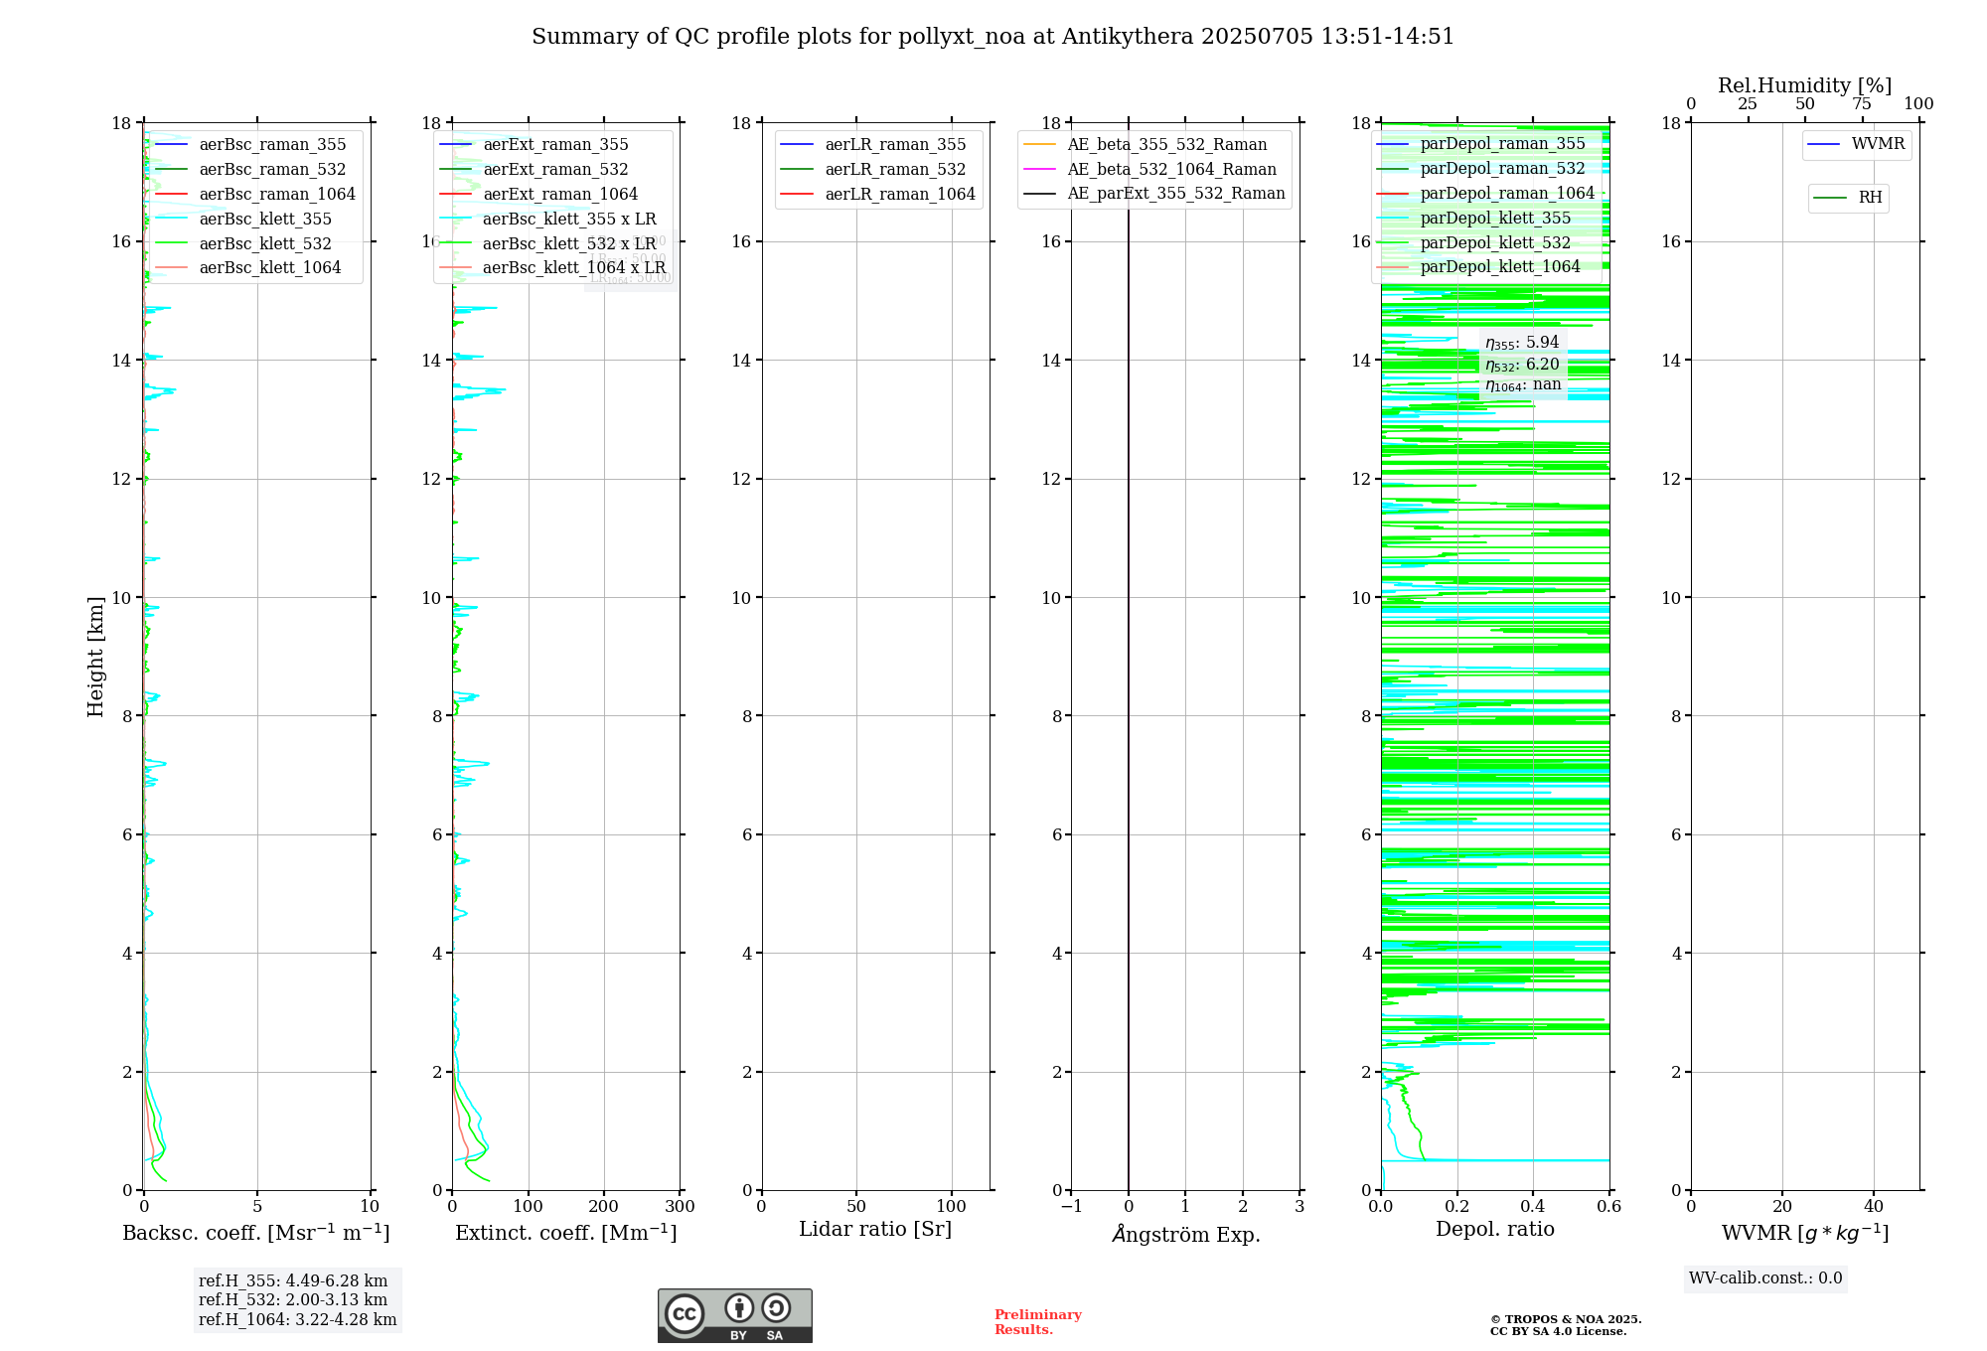Click the RH green legend line marker
Viewport: 1987px width, 1351px height.
pyautogui.click(x=1830, y=199)
